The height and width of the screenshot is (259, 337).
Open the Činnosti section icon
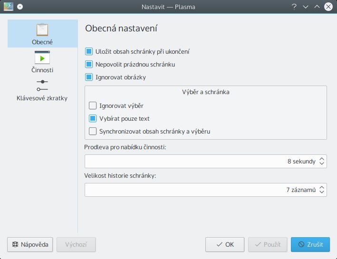[42, 58]
